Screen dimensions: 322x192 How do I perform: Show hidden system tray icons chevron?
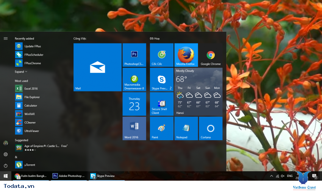coord(271,176)
